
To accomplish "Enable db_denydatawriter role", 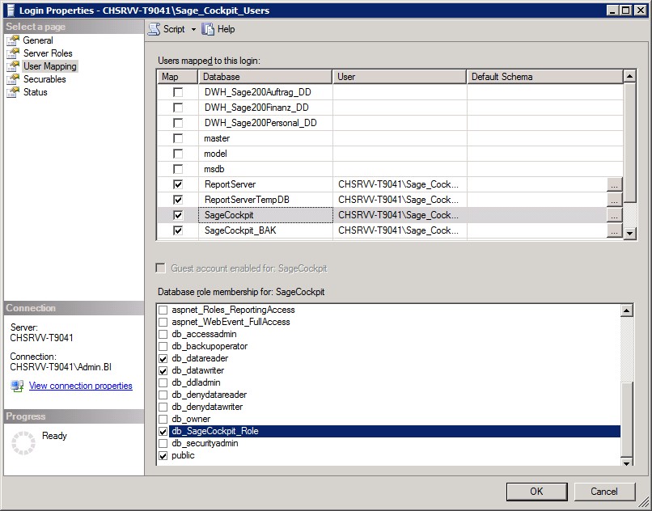I will (163, 407).
